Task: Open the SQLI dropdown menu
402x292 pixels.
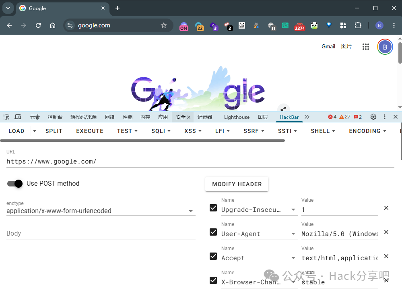Action: (x=161, y=131)
